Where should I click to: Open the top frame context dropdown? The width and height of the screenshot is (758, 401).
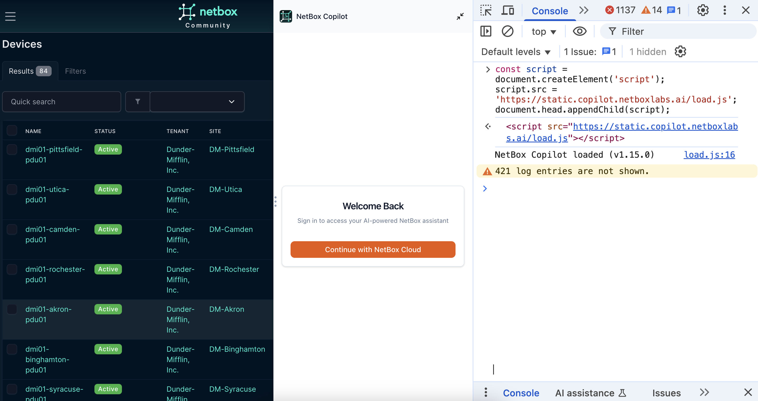point(543,31)
